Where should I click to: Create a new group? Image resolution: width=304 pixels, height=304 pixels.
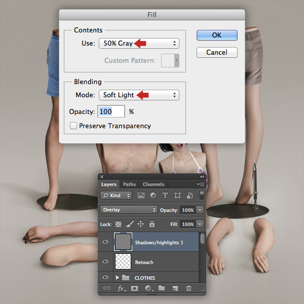pos(162,288)
